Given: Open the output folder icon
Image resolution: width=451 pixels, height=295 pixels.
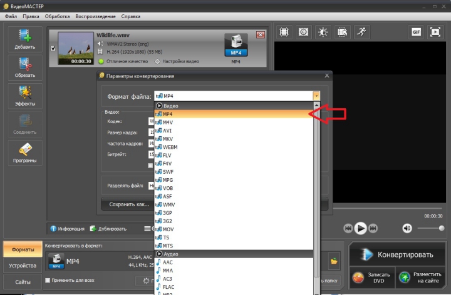Looking at the screenshot, I should (x=334, y=261).
